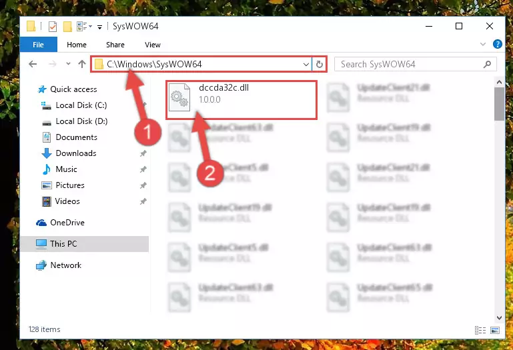513x350 pixels.
Task: Maximize the SysWOW64 window
Action: 459,26
